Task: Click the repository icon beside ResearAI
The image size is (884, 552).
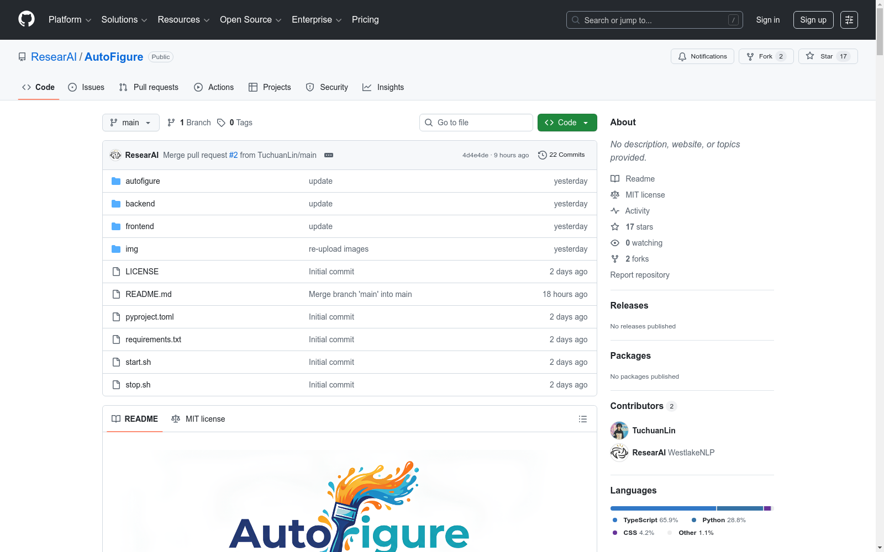Action: pyautogui.click(x=22, y=57)
